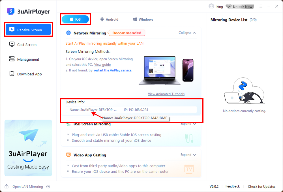Screen dimensions: 283x192
Task: Click the Network Mirroring globe icon
Action: [68, 33]
